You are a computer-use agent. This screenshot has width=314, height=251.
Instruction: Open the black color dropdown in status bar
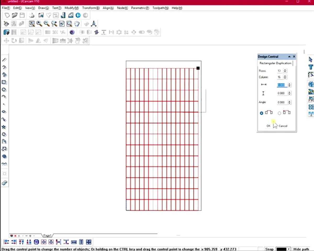tap(289, 249)
